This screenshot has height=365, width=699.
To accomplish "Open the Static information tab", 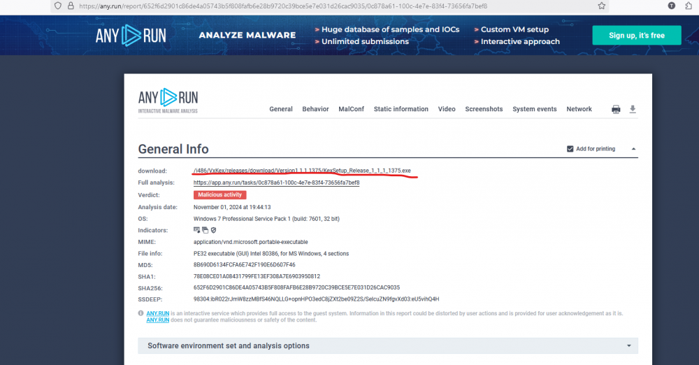I will pos(401,109).
